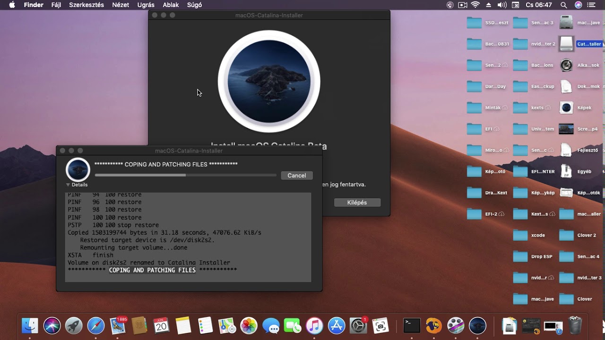Click the Siri icon in the menu bar
This screenshot has height=340, width=605.
click(x=578, y=5)
